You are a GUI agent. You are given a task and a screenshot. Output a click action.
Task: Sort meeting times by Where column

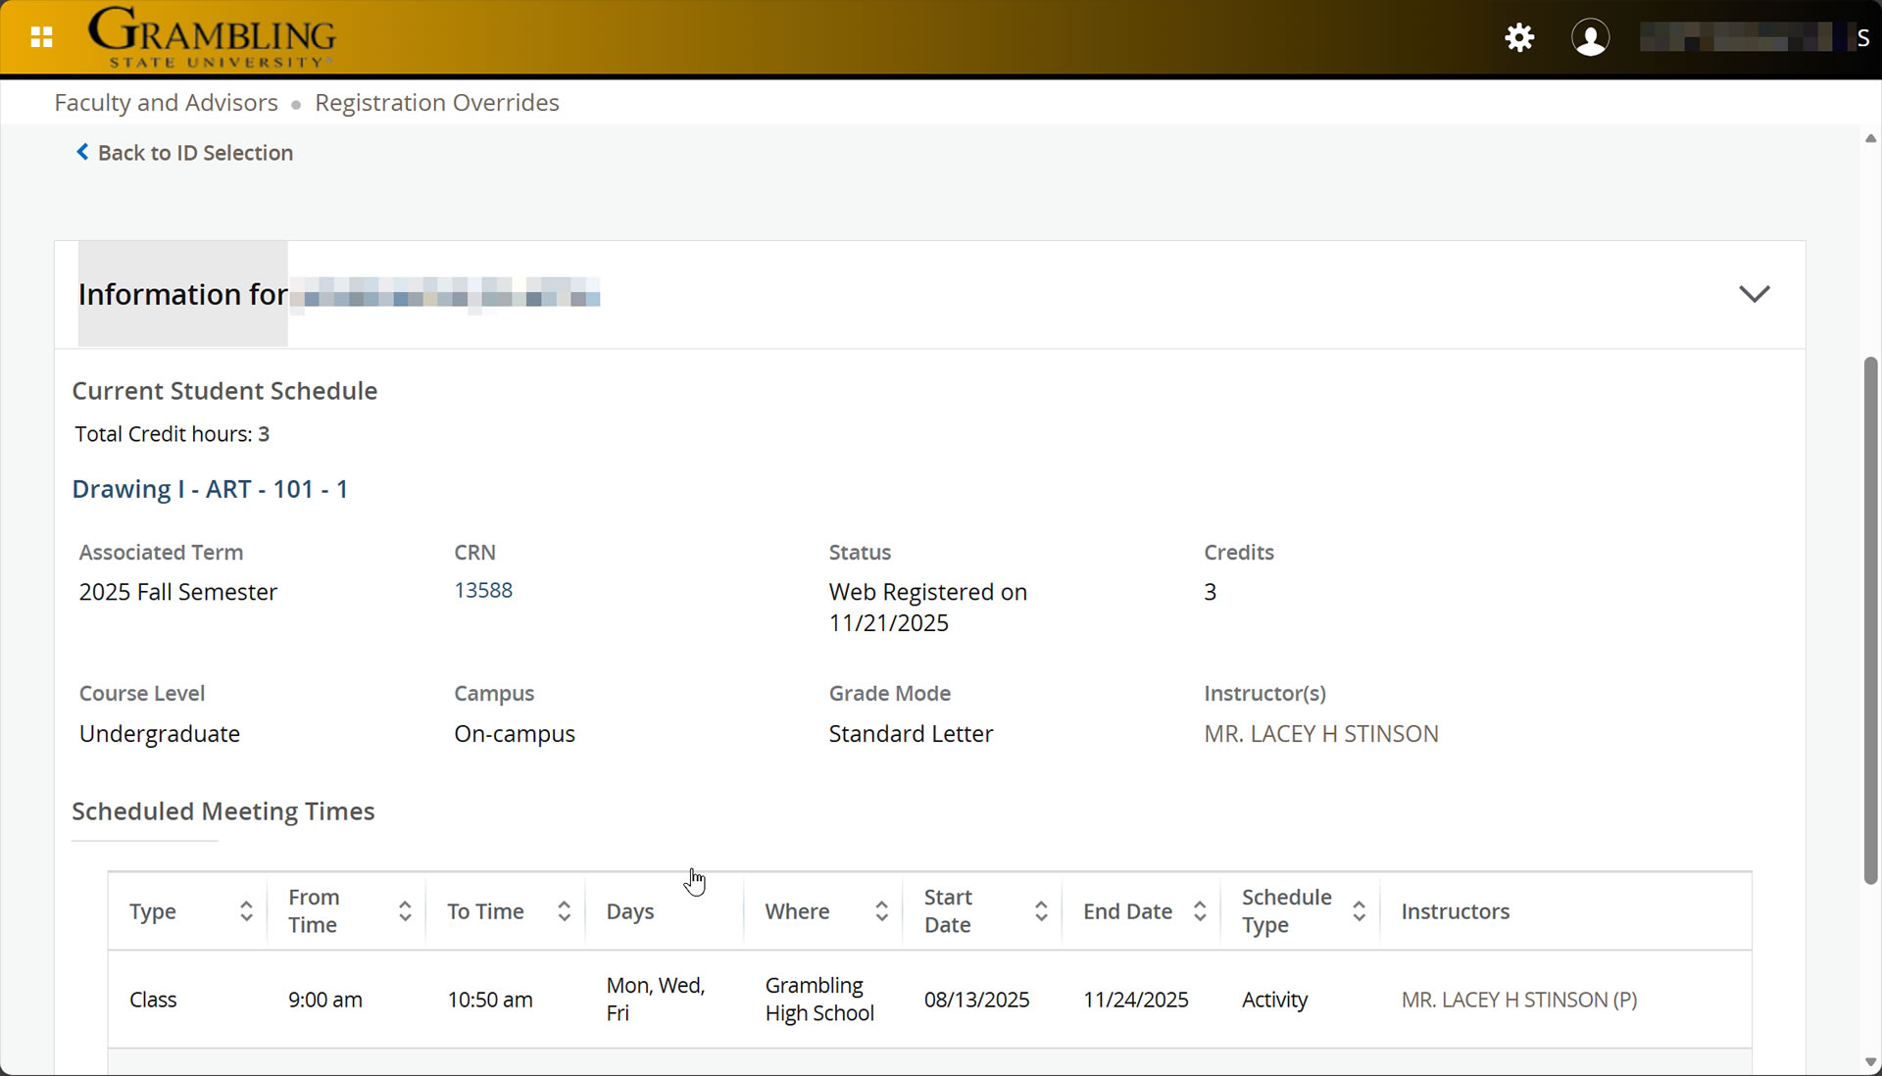(881, 910)
